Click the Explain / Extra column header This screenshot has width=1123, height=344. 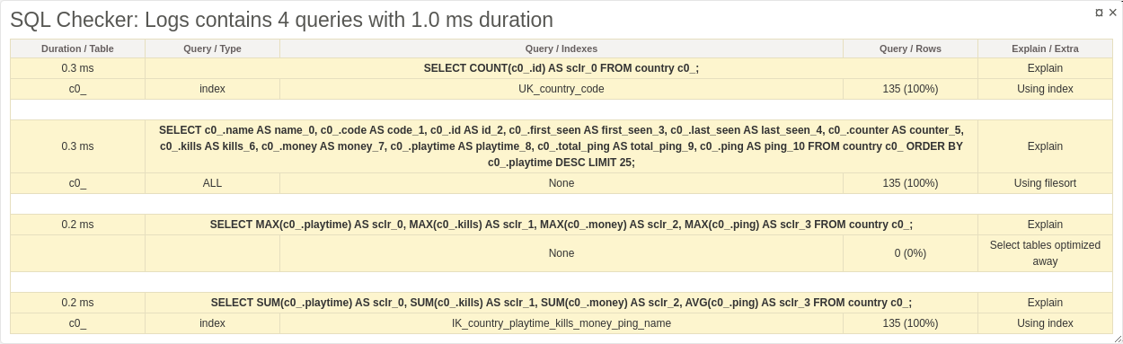1045,49
